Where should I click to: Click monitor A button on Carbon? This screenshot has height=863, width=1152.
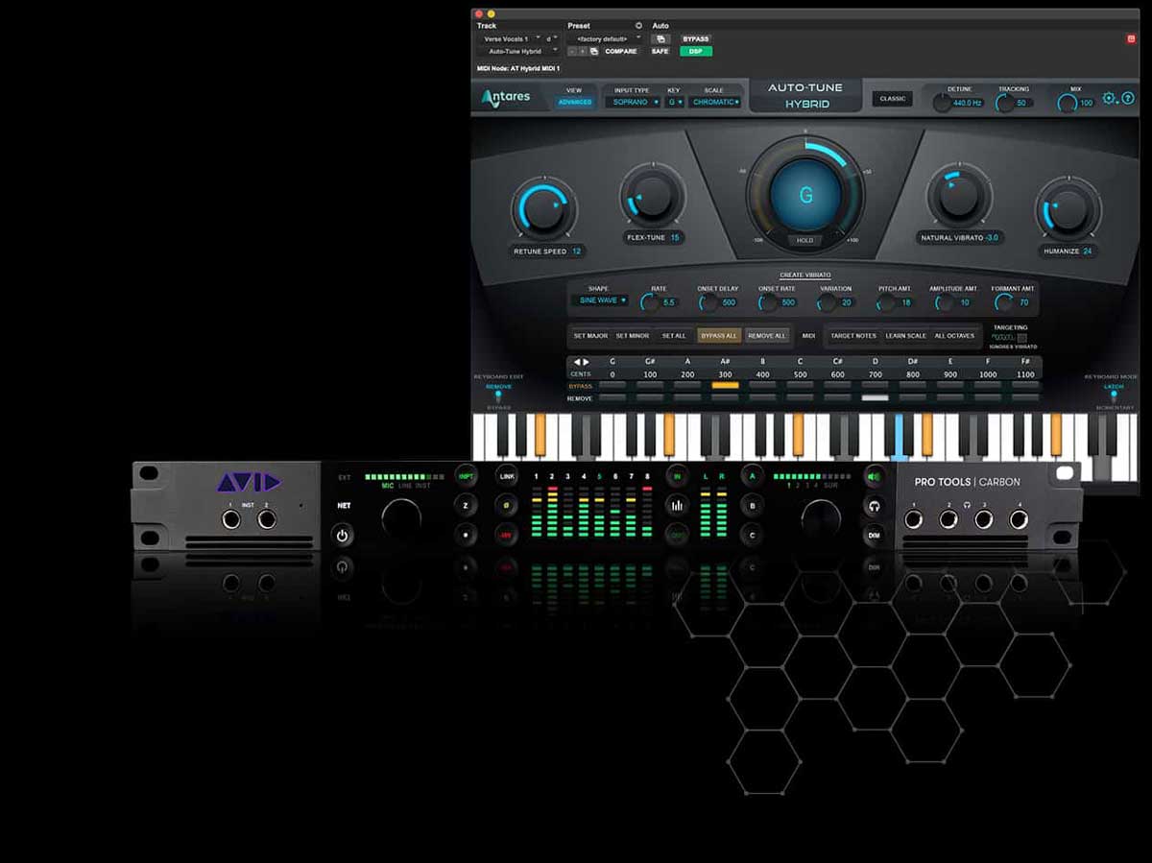(x=752, y=475)
